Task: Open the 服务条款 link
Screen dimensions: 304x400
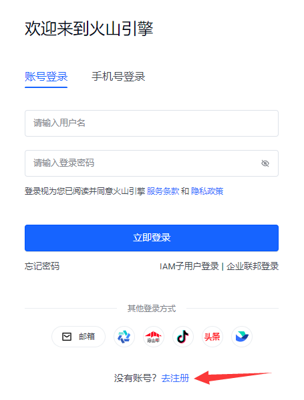Action: 163,191
